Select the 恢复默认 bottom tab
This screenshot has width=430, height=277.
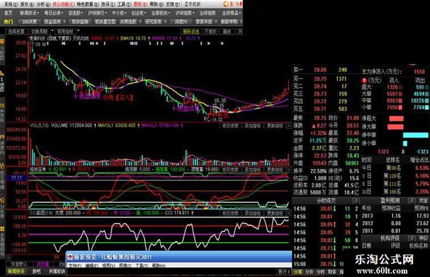19,264
